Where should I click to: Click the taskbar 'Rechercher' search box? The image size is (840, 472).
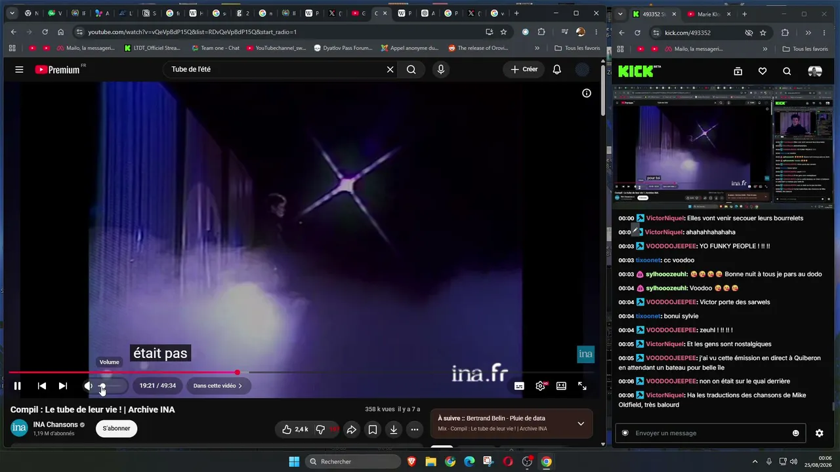coord(354,462)
